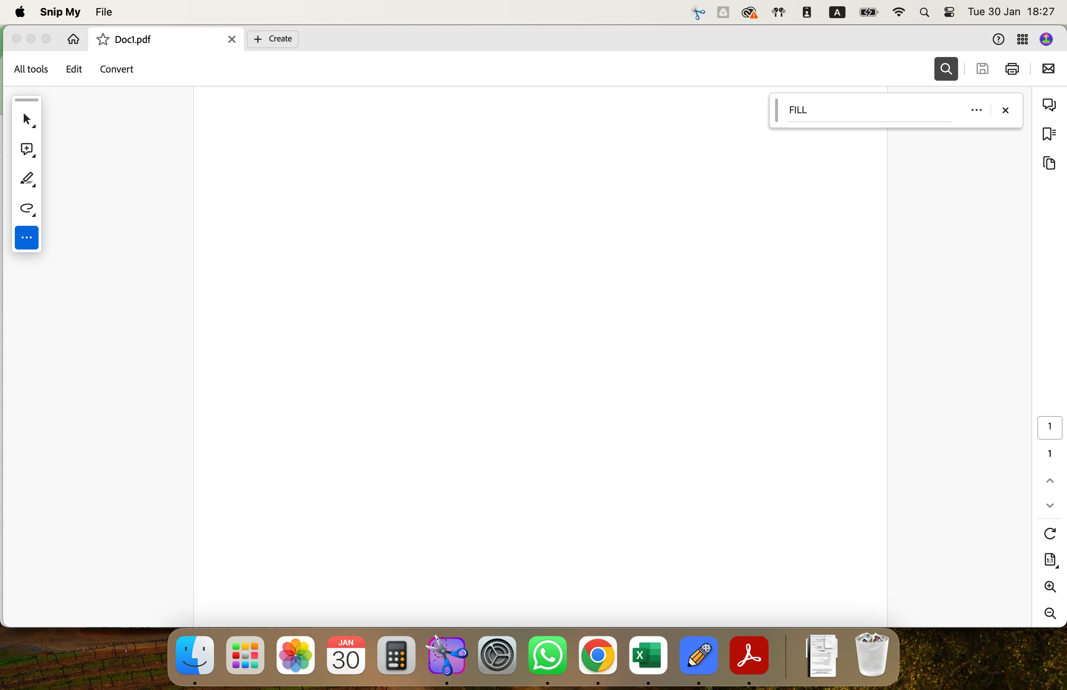Image resolution: width=1067 pixels, height=690 pixels.
Task: Open the All tools menu
Action: [31, 70]
